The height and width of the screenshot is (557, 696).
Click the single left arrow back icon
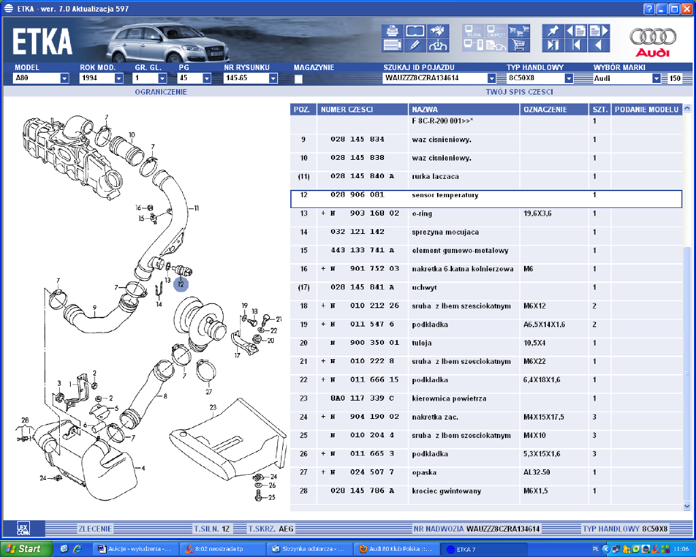click(599, 45)
